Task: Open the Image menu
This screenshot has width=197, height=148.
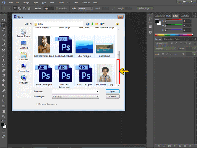Action: point(26,2)
